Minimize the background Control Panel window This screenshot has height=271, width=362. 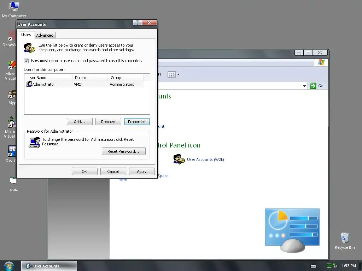point(299,53)
